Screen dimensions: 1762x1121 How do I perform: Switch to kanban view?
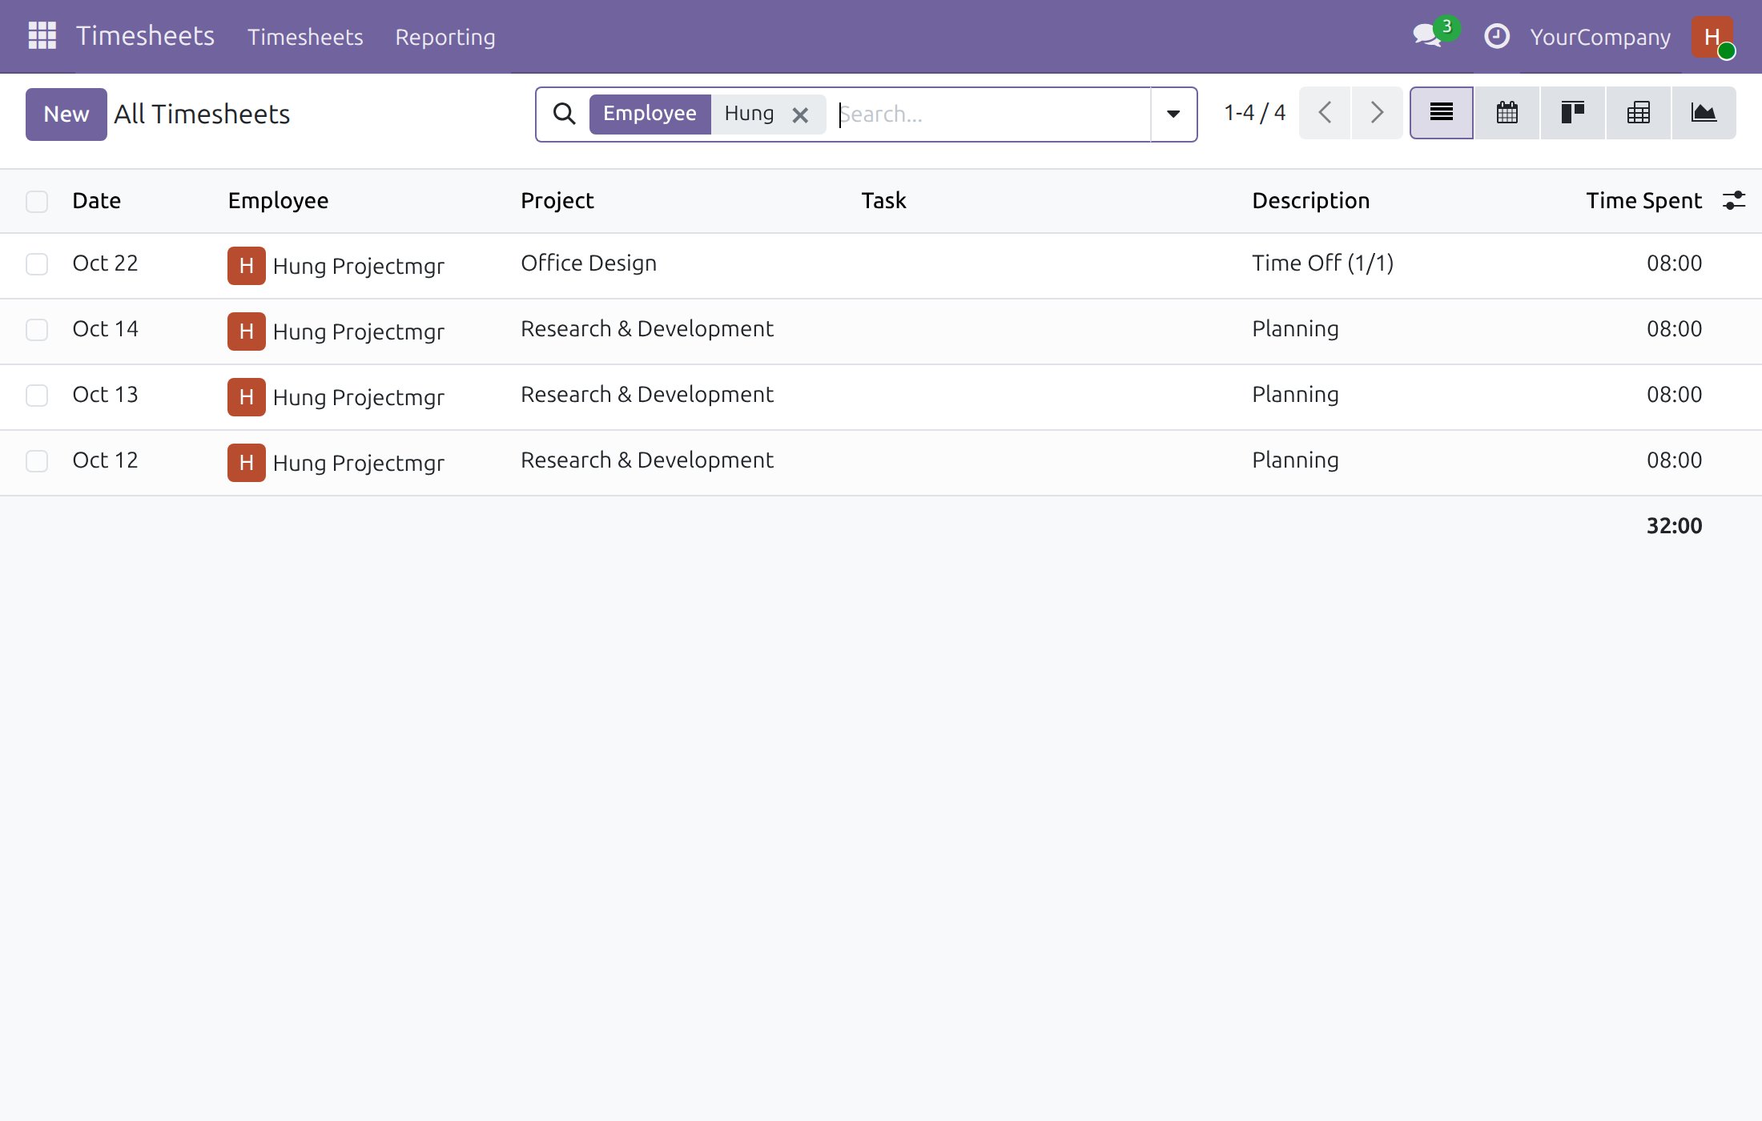[x=1572, y=113]
